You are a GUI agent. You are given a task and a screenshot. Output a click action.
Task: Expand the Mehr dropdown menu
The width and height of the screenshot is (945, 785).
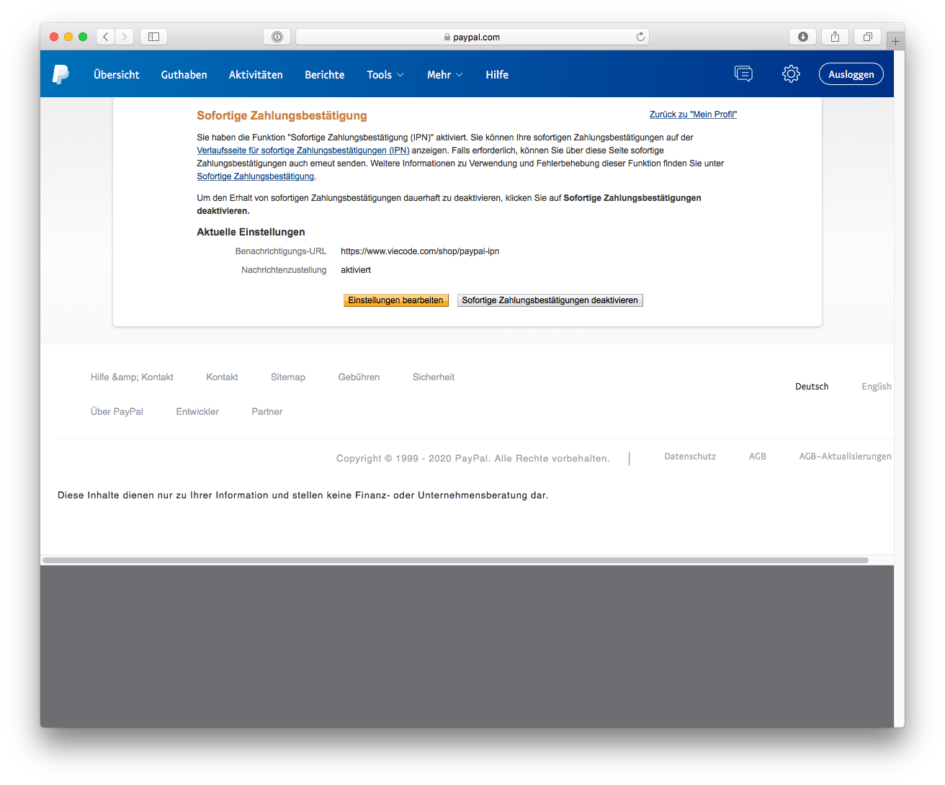click(444, 75)
